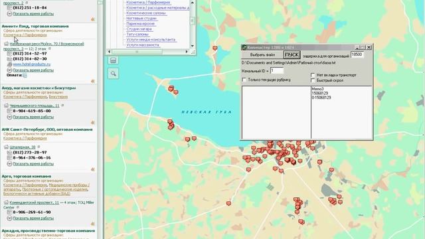The width and height of the screenshot is (425, 239).
Task: Click the isolated red map marker southwest of the city cluster
Action: pyautogui.click(x=228, y=203)
